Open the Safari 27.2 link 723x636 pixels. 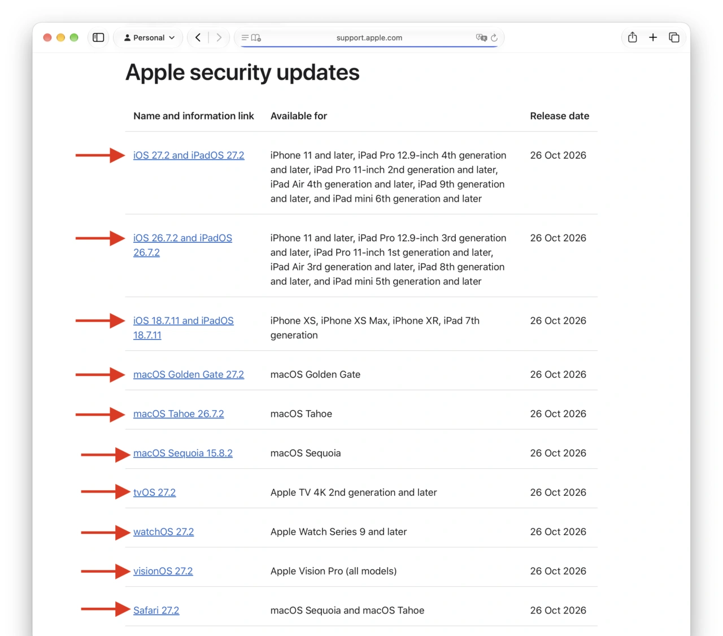click(156, 611)
